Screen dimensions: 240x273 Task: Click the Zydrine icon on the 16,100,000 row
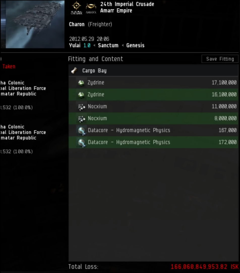click(81, 95)
